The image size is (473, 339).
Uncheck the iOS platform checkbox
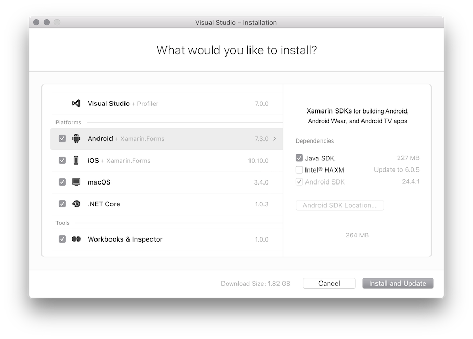[x=62, y=160]
